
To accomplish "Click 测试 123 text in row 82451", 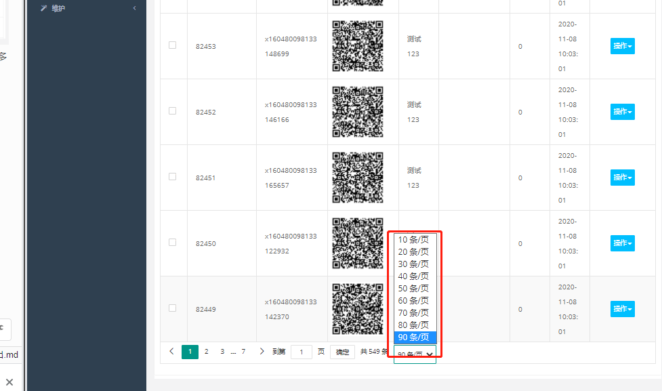I will (x=414, y=178).
